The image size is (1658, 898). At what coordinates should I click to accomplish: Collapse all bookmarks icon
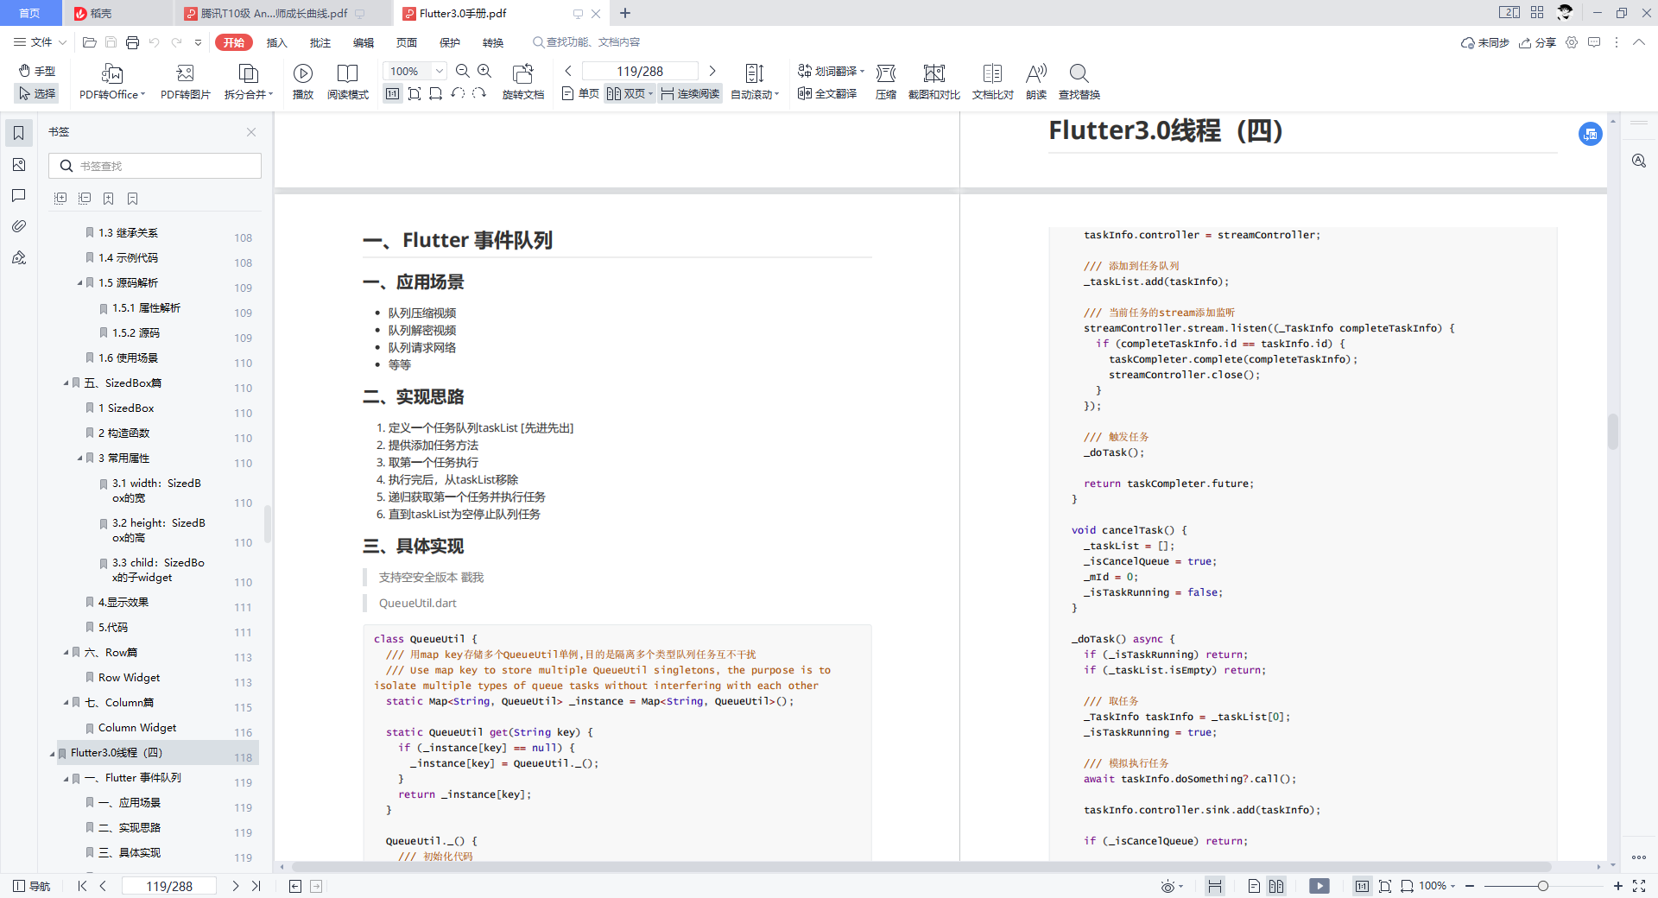[85, 199]
